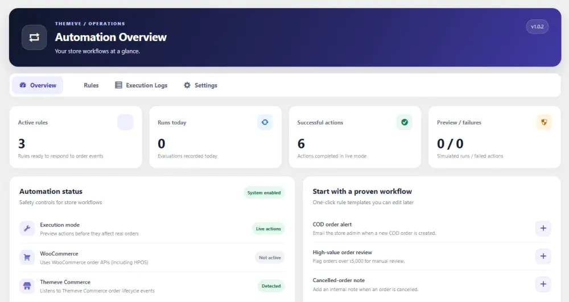569x302 pixels.
Task: Switch to the Overview tab
Action: 38,85
